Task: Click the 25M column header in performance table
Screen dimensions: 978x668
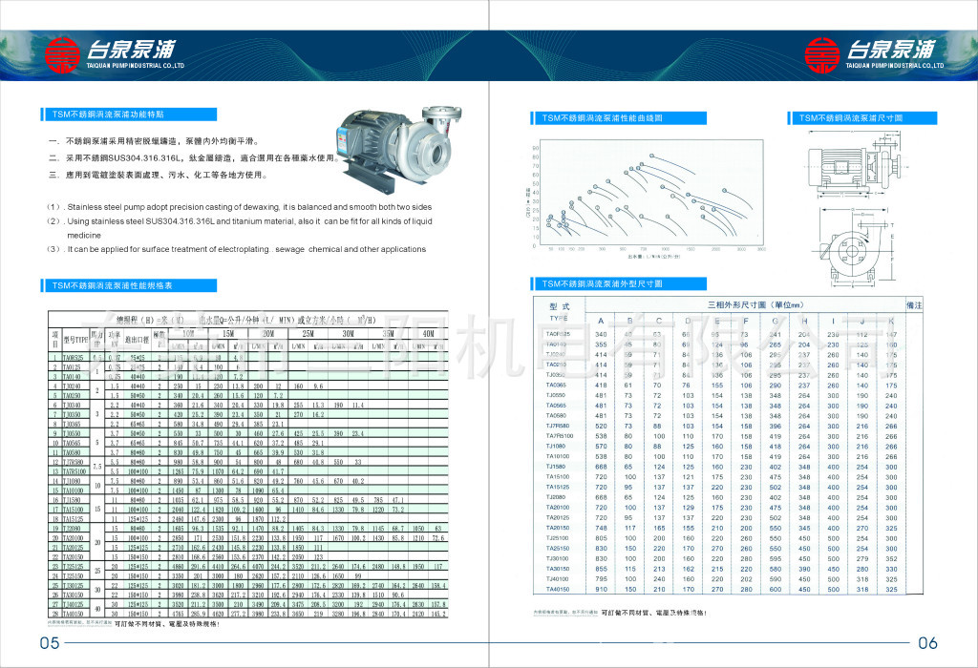Action: (308, 334)
